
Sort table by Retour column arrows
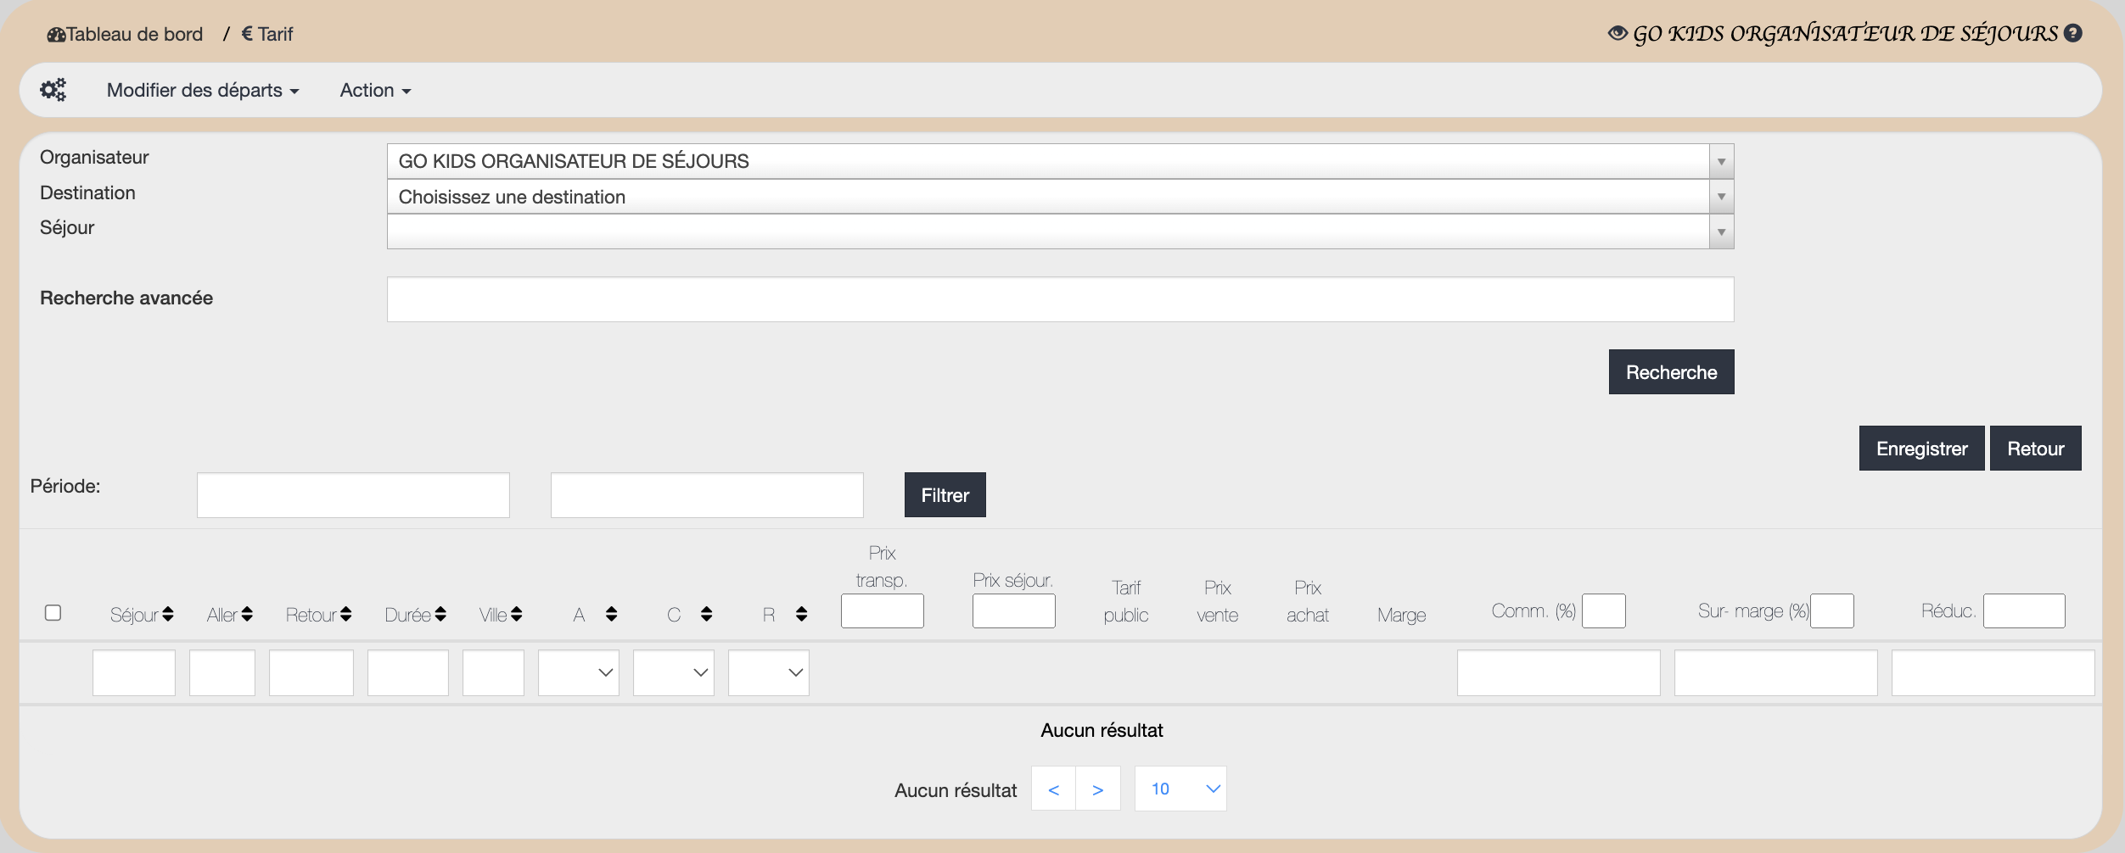click(x=345, y=614)
